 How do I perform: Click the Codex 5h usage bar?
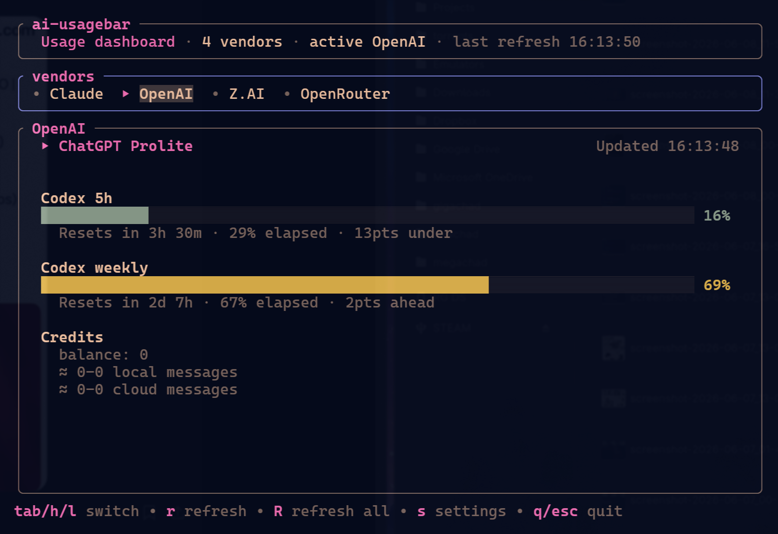click(x=367, y=215)
